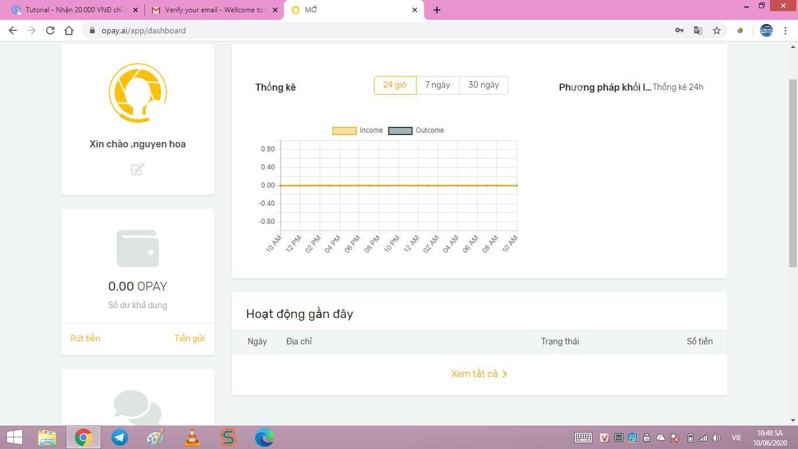Click the Tiền gửi deposit link
The image size is (798, 449).
[190, 339]
